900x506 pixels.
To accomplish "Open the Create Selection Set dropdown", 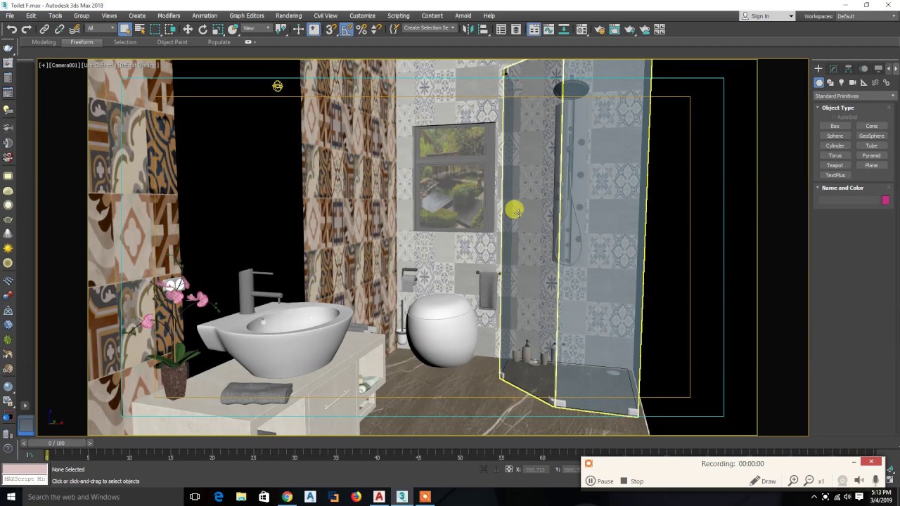I will (429, 28).
